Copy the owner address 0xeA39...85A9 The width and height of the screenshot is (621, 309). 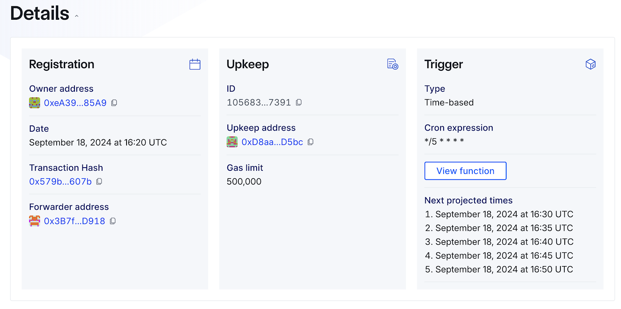(x=114, y=103)
